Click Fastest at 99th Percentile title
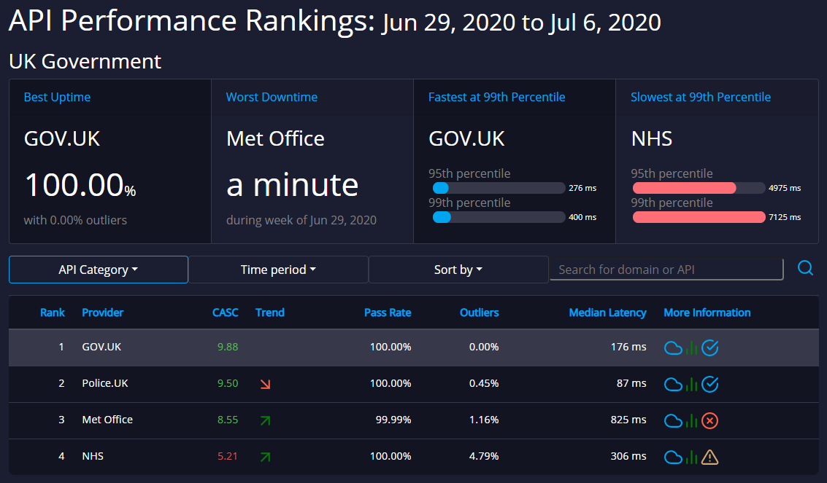The image size is (827, 483). (496, 97)
